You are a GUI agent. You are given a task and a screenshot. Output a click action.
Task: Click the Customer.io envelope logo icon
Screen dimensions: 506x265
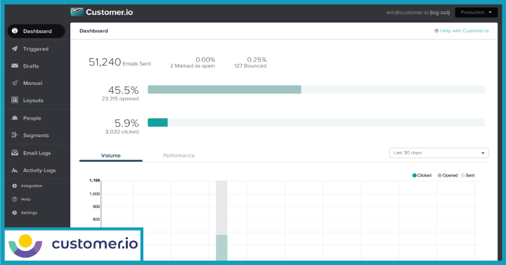(77, 12)
